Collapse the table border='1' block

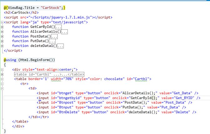point(2,79)
